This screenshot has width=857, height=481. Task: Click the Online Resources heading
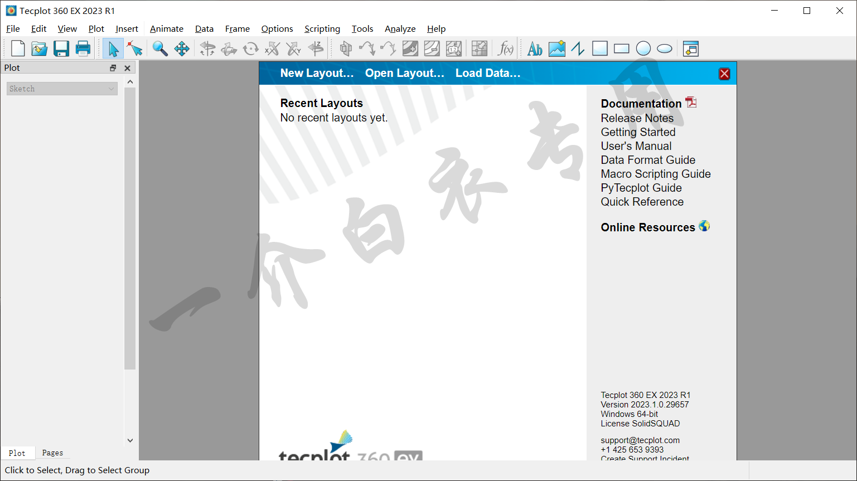648,227
